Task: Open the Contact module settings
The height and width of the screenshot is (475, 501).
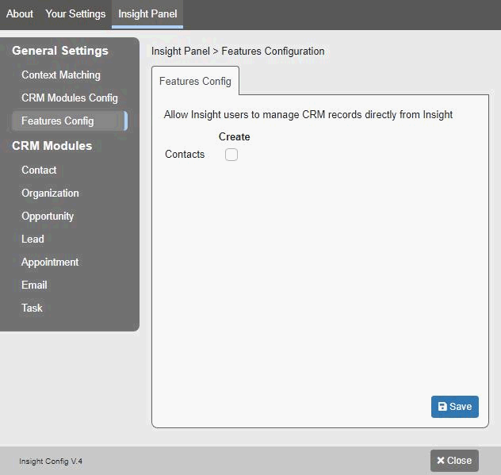Action: 39,170
